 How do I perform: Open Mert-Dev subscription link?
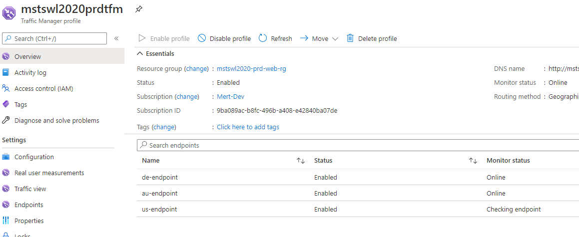coord(230,97)
